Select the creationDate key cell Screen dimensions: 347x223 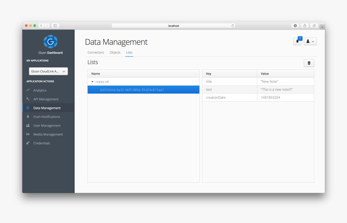(230, 98)
